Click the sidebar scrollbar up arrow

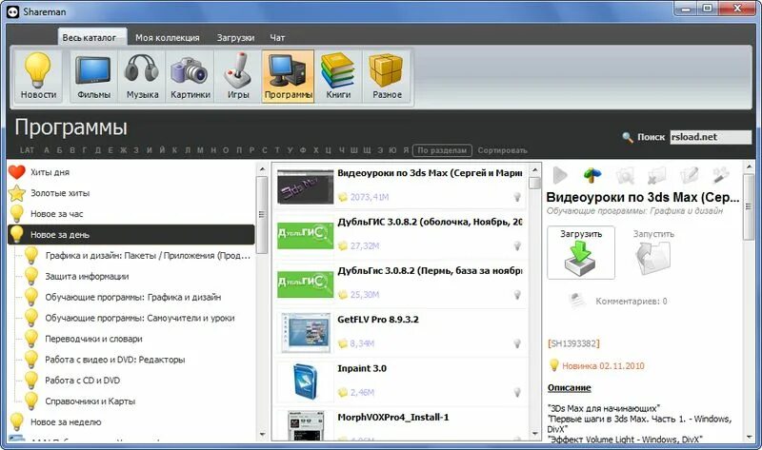tap(263, 169)
